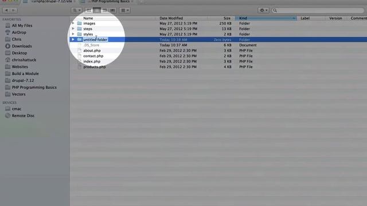The image size is (367, 206).
Task: Expand the styles folder disclosure triangle
Action: click(x=73, y=34)
